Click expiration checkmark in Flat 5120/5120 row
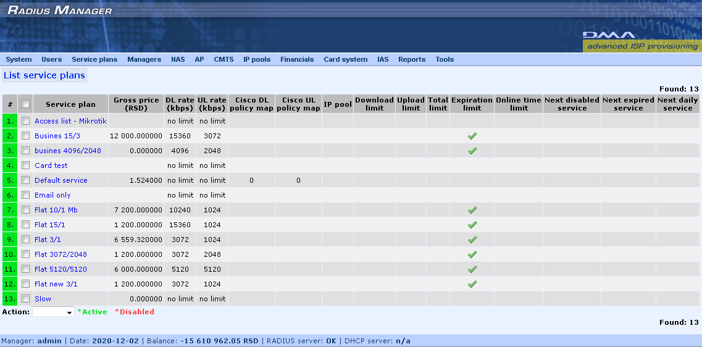This screenshot has width=702, height=347. coord(472,269)
